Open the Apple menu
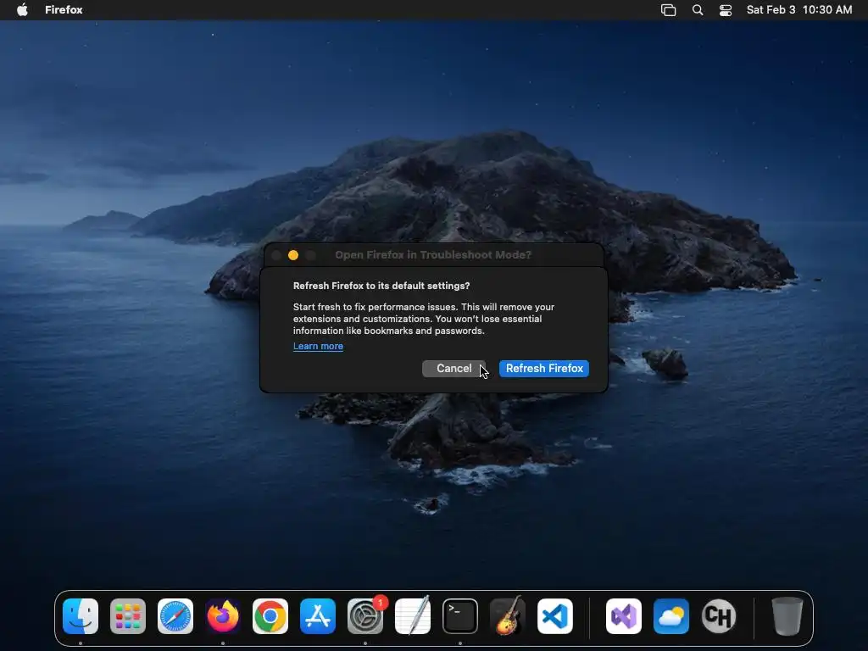Screen dimensions: 868x651 tap(22, 9)
